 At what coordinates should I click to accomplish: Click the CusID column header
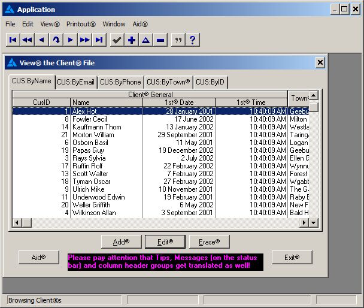click(41, 102)
